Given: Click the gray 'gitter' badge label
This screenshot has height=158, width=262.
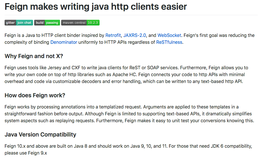Looking at the screenshot, I should click(x=10, y=23).
